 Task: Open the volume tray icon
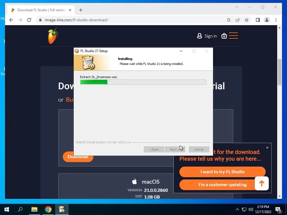pyautogui.click(x=251, y=209)
